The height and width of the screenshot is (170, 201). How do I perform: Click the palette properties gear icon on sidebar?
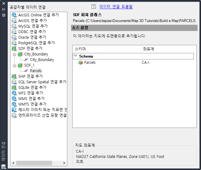[x=4, y=15]
